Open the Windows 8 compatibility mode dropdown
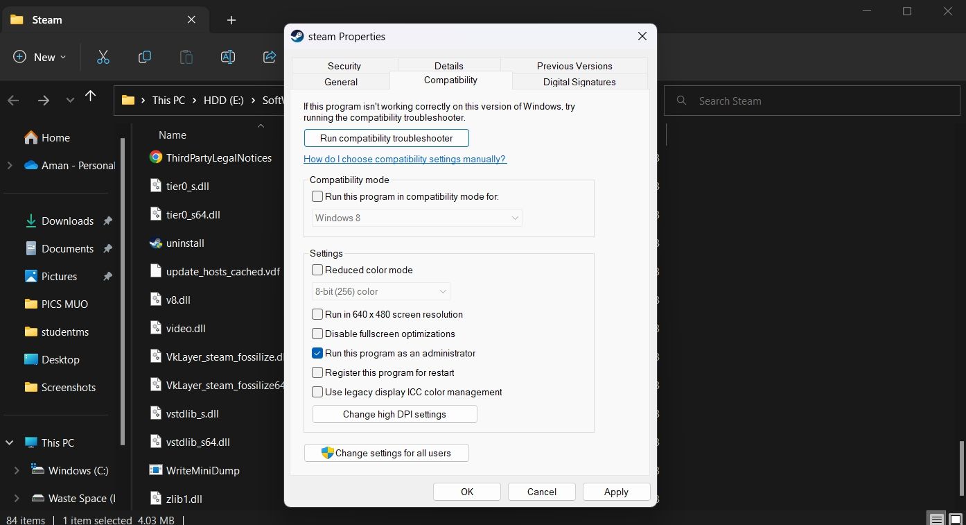The image size is (966, 525). 416,218
